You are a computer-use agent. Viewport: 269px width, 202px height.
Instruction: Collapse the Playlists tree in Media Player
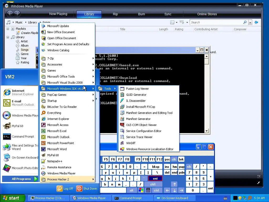click(x=8, y=29)
